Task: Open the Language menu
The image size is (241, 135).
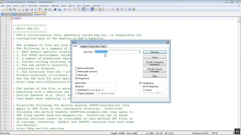Action: 44,6
